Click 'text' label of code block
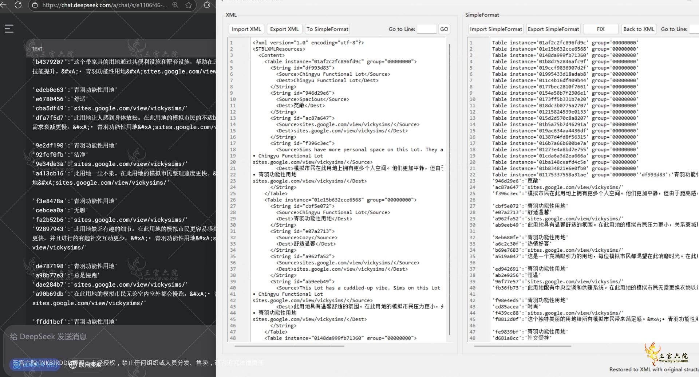Image resolution: width=699 pixels, height=377 pixels. (37, 48)
